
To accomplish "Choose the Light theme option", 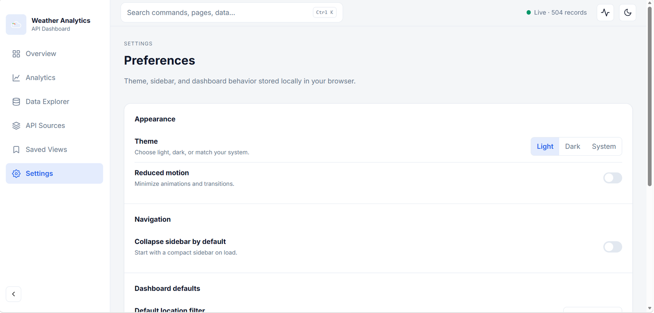I will pos(545,146).
